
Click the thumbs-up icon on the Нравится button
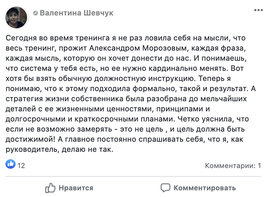(x=50, y=188)
